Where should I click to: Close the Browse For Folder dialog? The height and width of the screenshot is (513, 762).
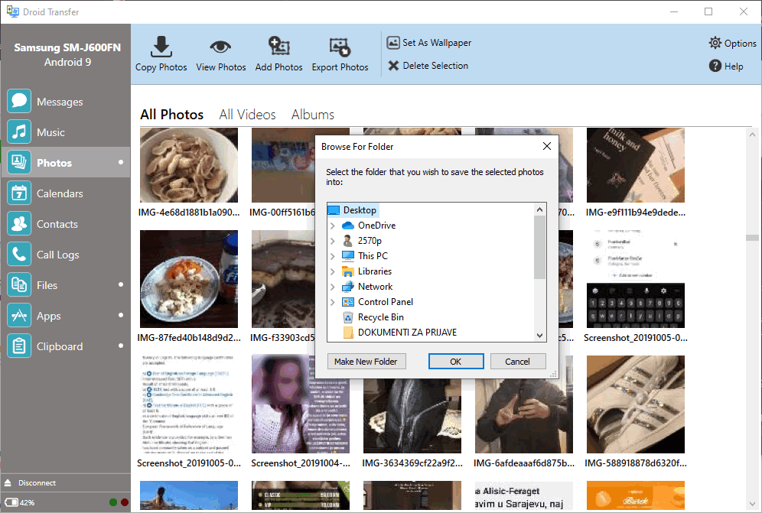pos(547,146)
